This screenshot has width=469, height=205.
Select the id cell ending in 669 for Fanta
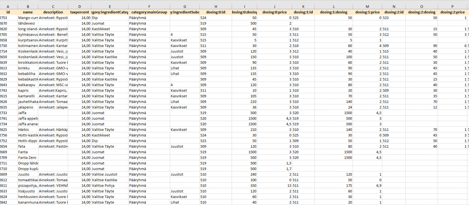click(9, 152)
